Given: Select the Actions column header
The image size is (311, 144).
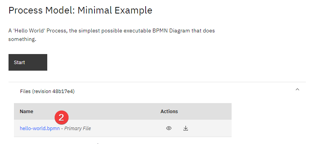Looking at the screenshot, I should 169,111.
